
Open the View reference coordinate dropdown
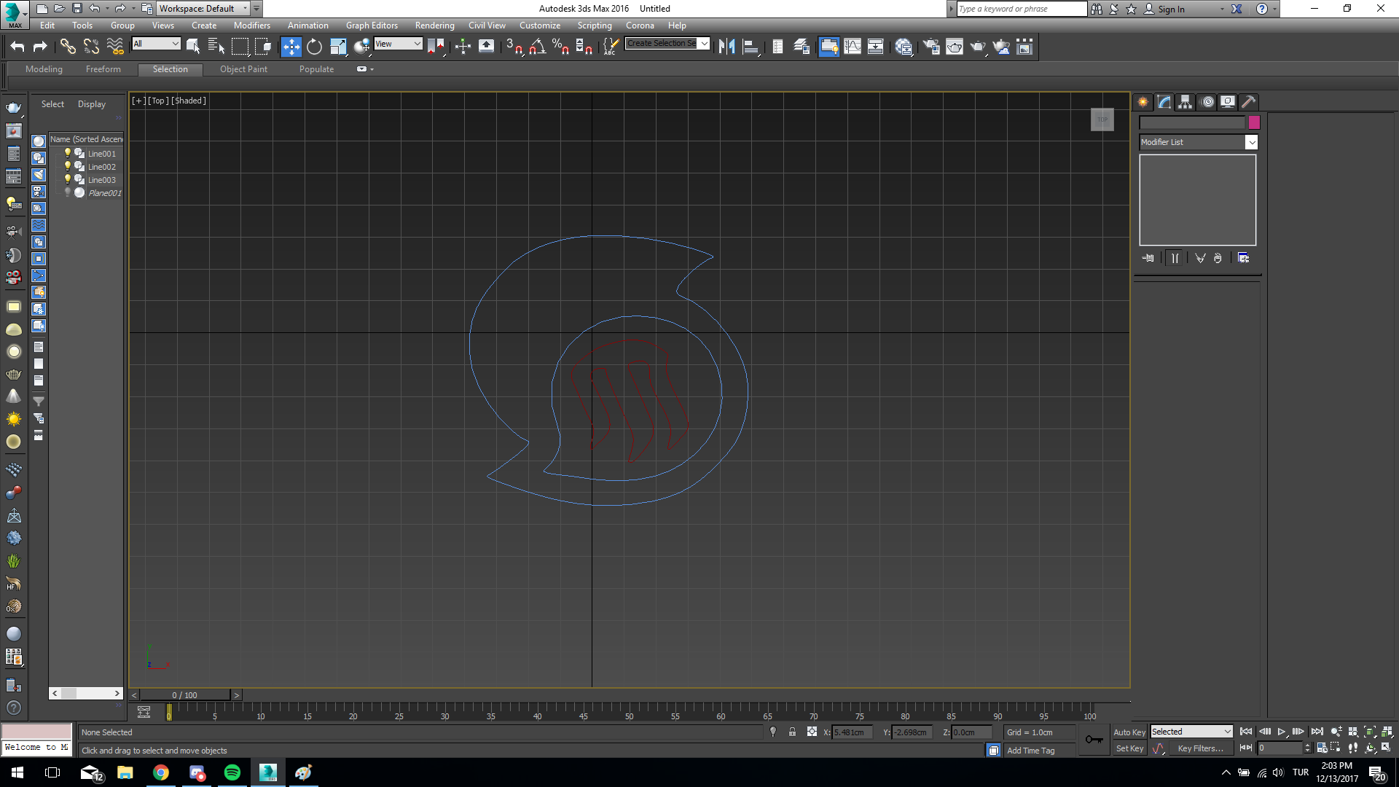(x=398, y=44)
